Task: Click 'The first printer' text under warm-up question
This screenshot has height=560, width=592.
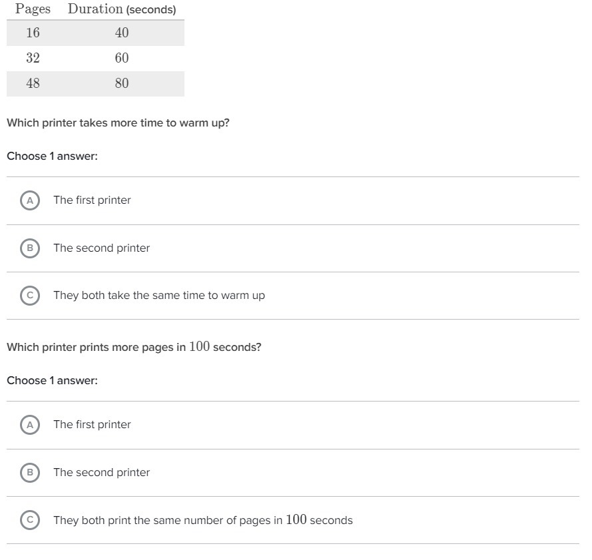Action: pyautogui.click(x=92, y=200)
